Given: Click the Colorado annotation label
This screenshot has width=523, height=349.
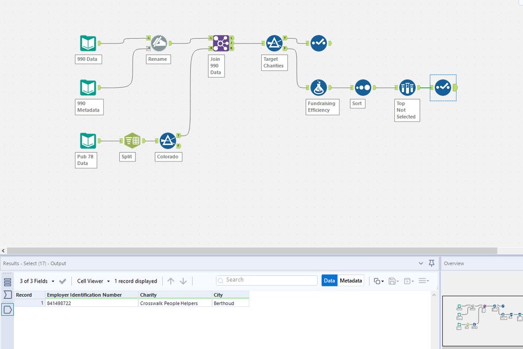Looking at the screenshot, I should tap(168, 156).
